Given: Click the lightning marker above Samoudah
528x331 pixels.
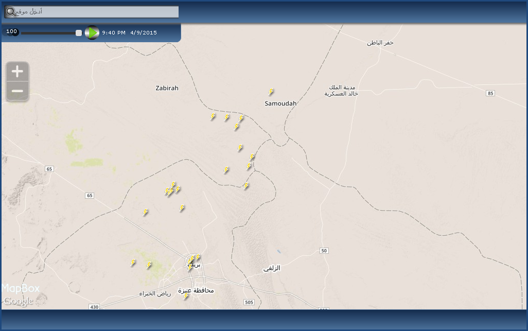Looking at the screenshot, I should 271,91.
